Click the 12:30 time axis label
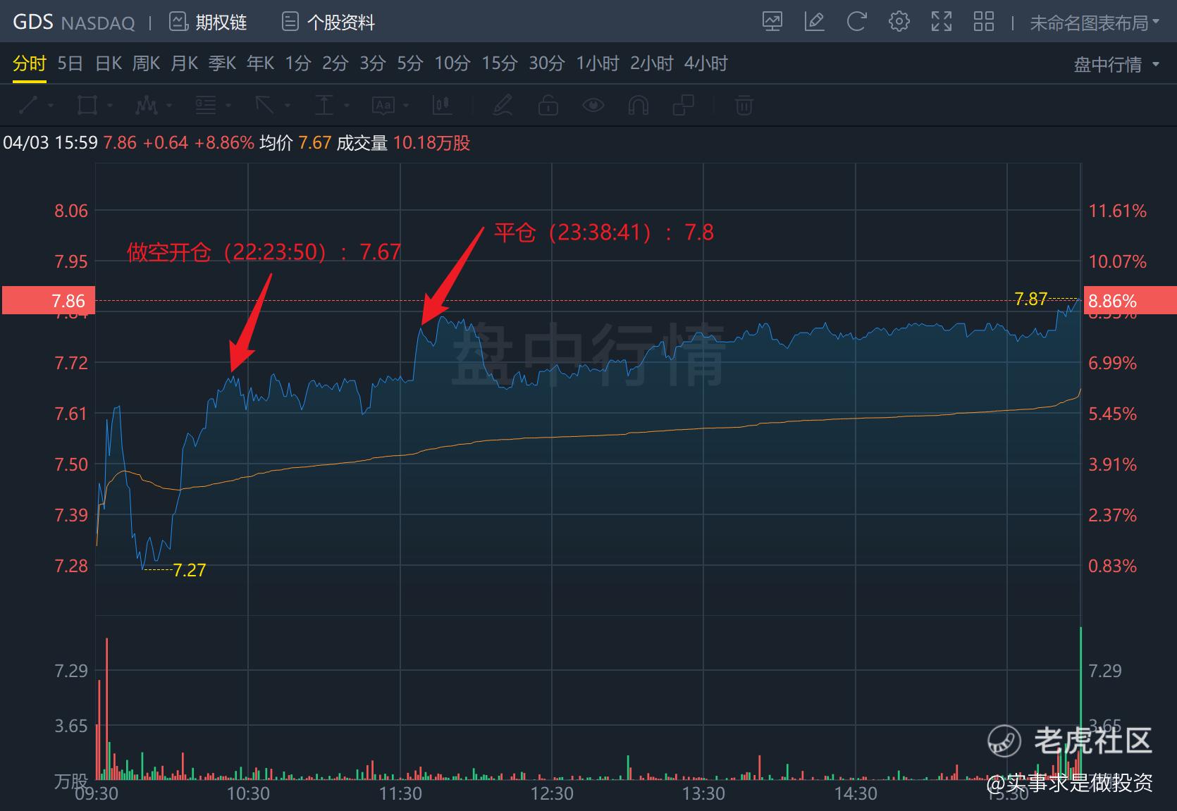The height and width of the screenshot is (811, 1177). [x=552, y=794]
